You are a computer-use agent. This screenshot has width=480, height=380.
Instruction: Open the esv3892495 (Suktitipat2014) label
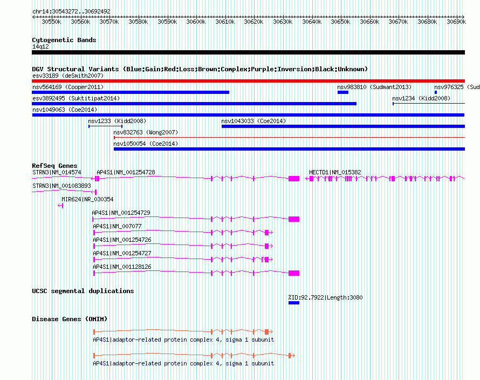point(76,98)
